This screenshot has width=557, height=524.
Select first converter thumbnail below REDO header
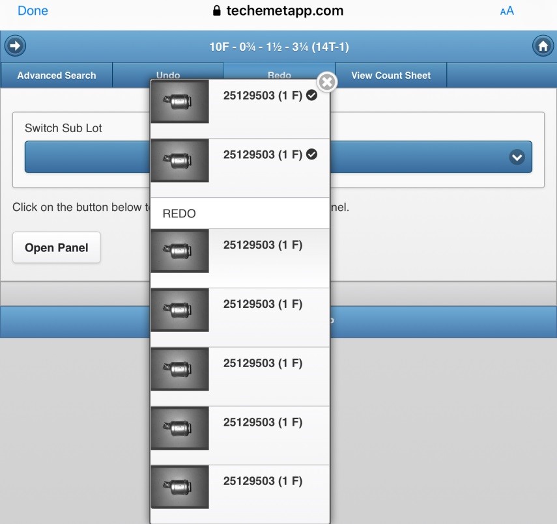click(x=180, y=251)
